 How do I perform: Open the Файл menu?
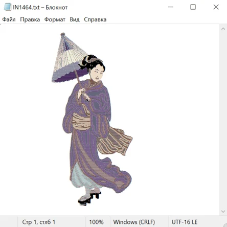click(x=9, y=19)
